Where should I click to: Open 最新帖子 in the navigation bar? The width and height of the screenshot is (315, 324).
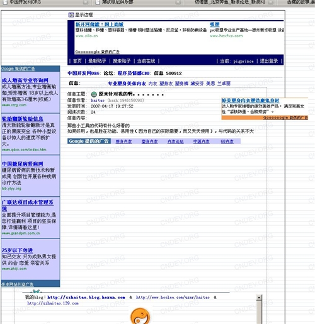coord(97,61)
